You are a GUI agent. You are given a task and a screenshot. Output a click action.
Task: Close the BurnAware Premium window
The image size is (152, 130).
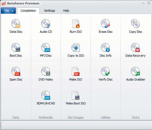pos(149,3)
